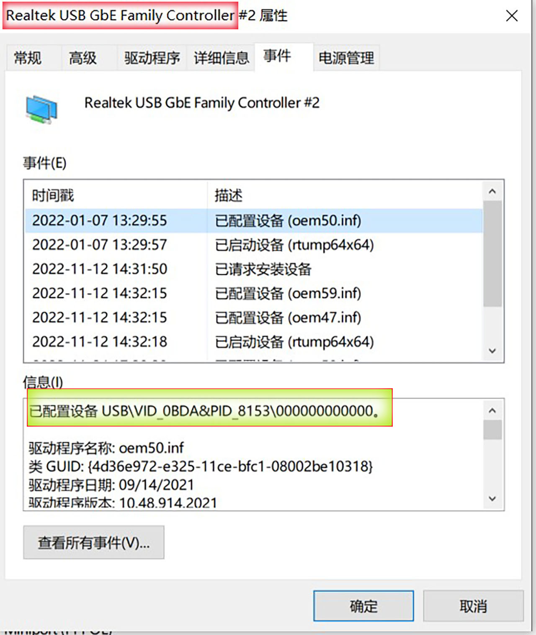Click the 类 GUID line in info box
Image resolution: width=536 pixels, height=635 pixels.
[x=201, y=466]
